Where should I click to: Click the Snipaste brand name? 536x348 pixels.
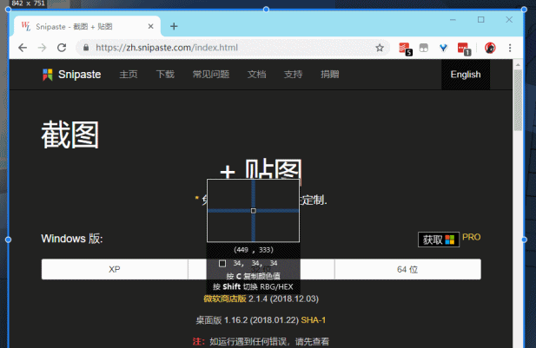point(80,75)
